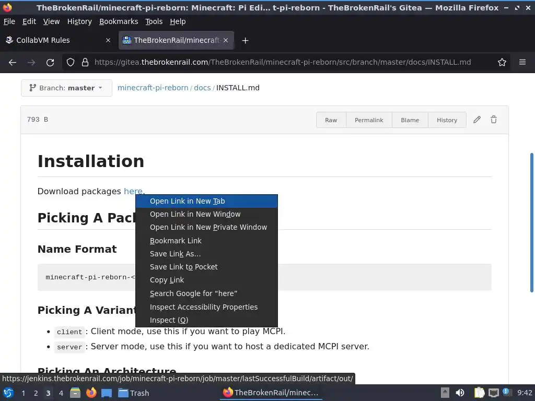This screenshot has width=535, height=401.
Task: Select Save Link As… entry
Action: pyautogui.click(x=206, y=254)
